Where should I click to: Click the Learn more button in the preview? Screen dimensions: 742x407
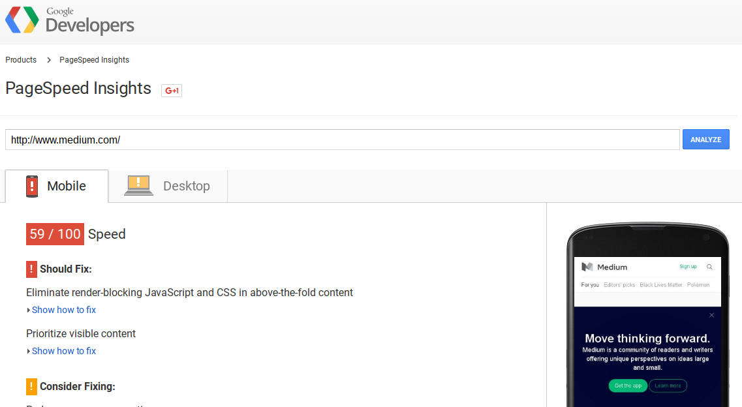[x=668, y=385]
